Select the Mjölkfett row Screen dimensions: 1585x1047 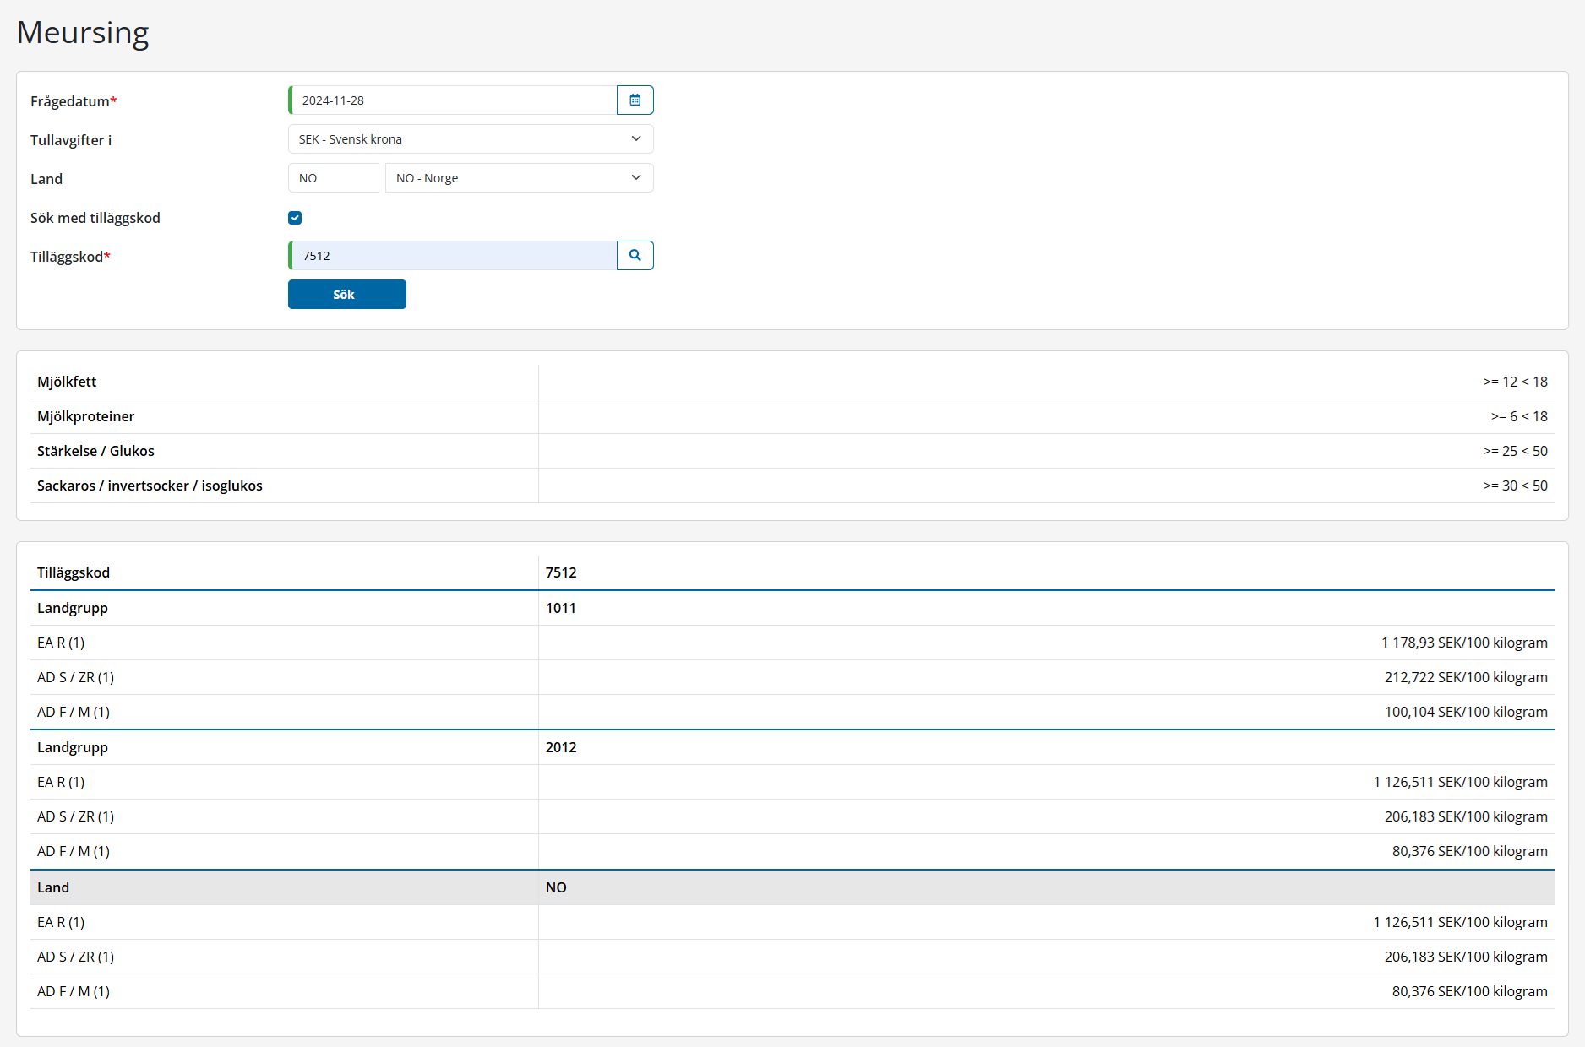coord(67,382)
